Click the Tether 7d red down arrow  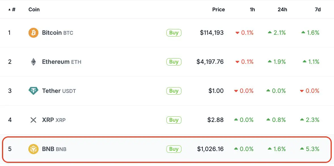302,91
